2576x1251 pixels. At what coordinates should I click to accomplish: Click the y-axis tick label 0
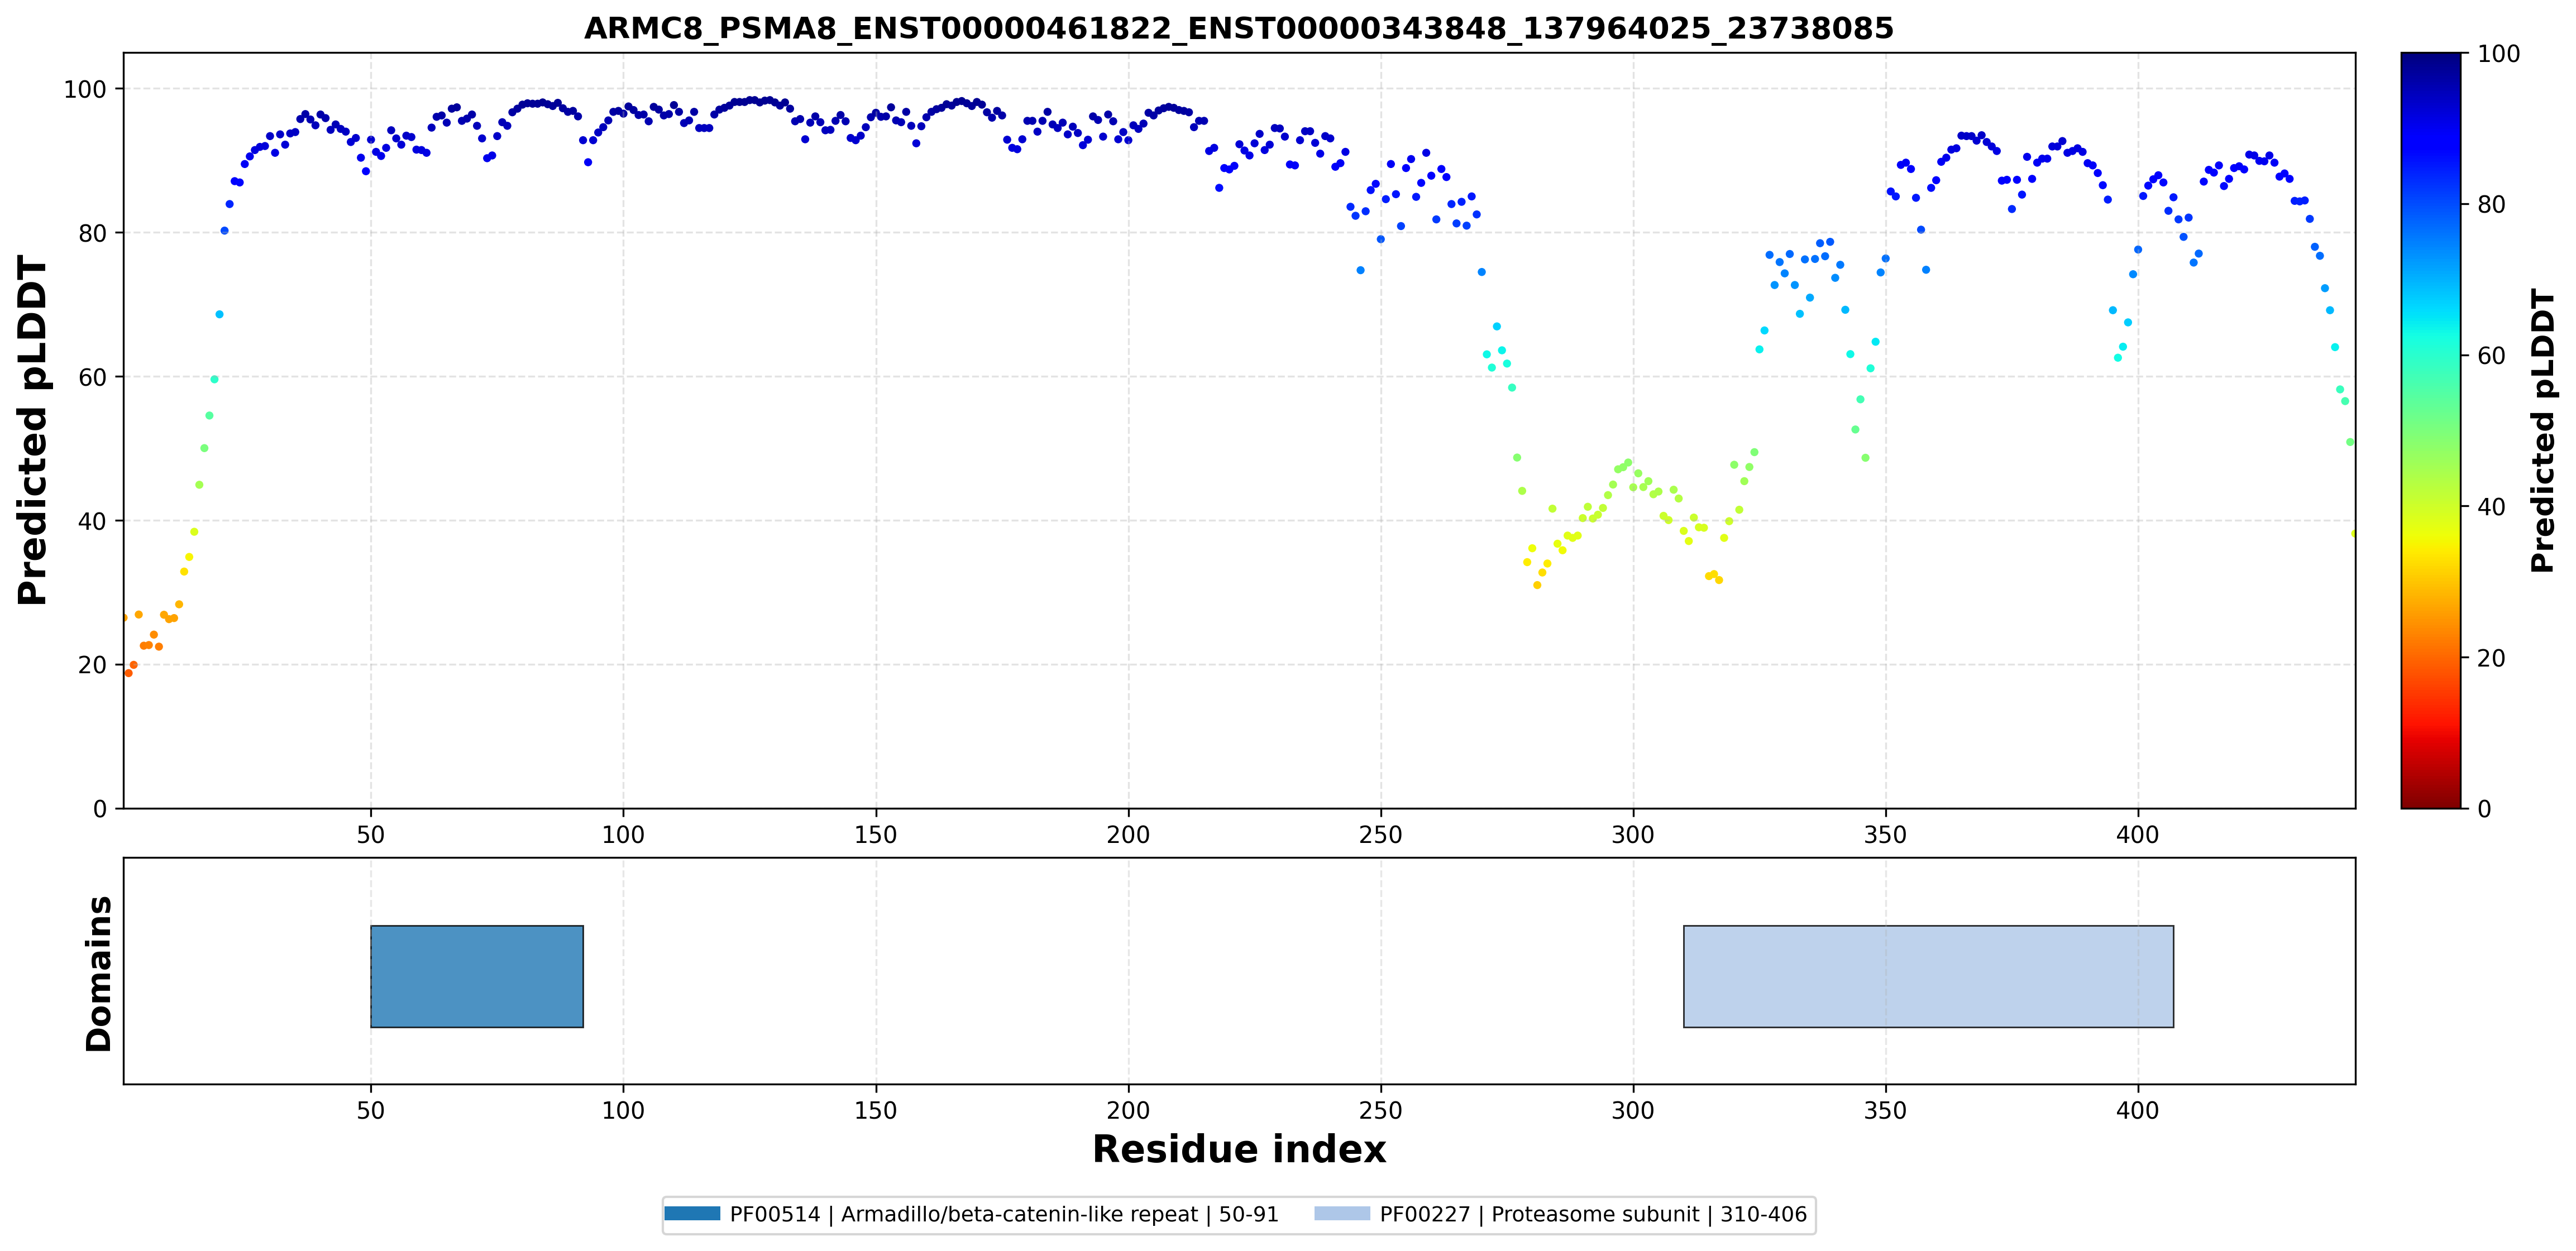tap(100, 809)
